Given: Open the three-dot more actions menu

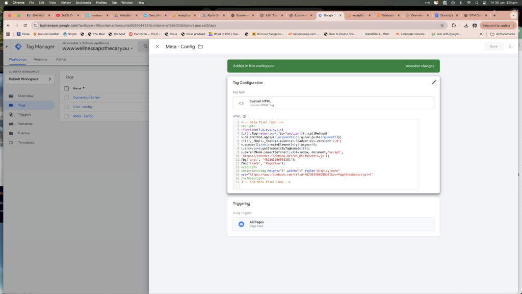Looking at the screenshot, I should 509,46.
